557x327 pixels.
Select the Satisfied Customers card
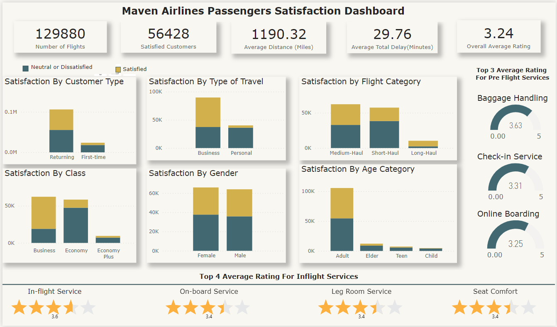click(168, 37)
